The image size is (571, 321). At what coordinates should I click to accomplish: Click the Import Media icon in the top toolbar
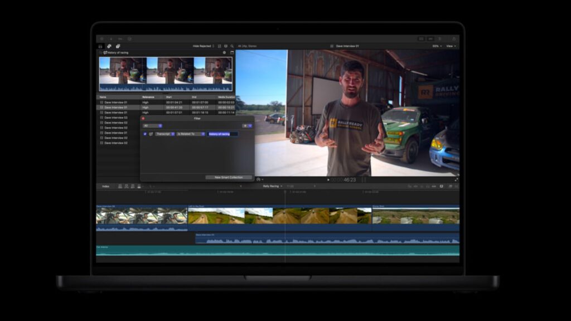(x=101, y=39)
